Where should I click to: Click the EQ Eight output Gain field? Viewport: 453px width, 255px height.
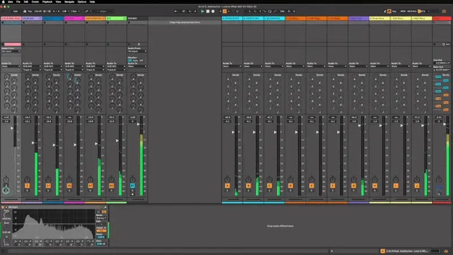click(101, 244)
